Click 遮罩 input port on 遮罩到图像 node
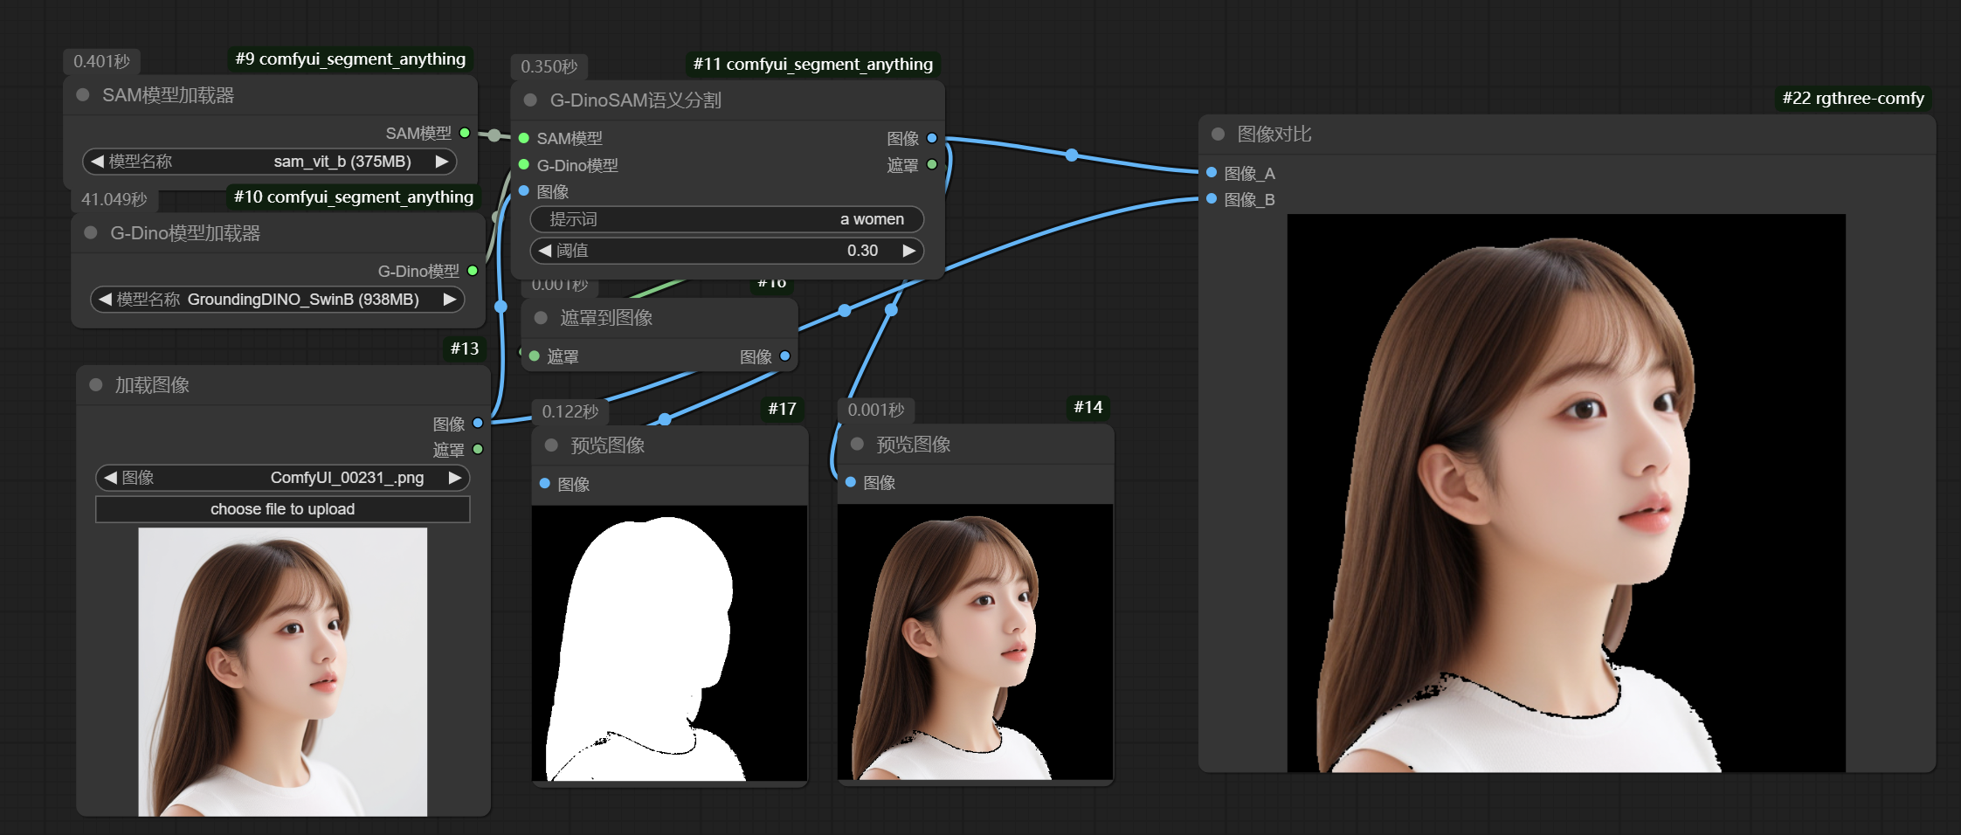 tap(535, 355)
